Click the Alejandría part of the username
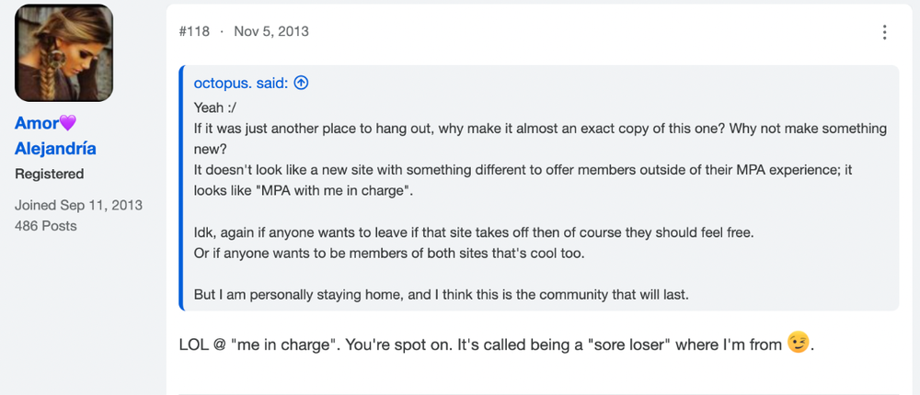The width and height of the screenshot is (920, 395). click(x=55, y=149)
